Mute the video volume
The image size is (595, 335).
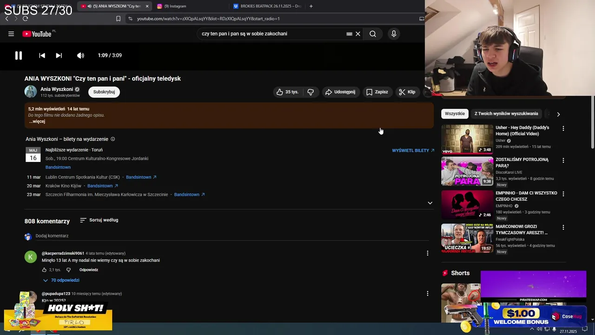pyautogui.click(x=80, y=55)
